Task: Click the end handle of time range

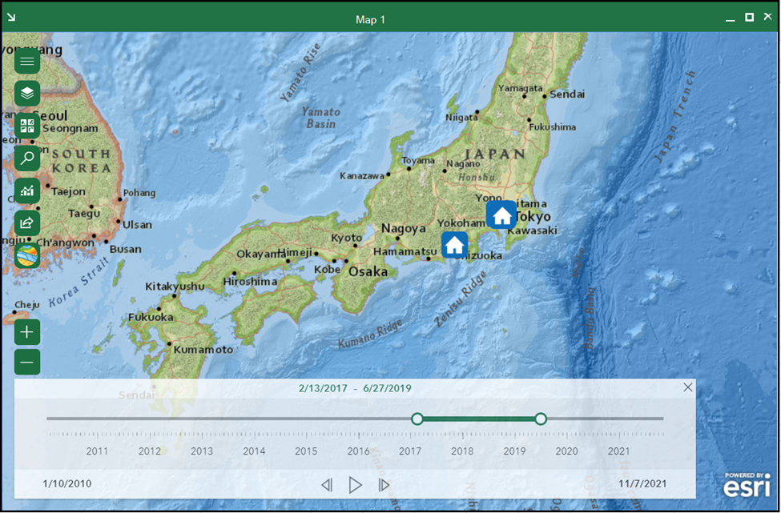Action: [541, 419]
